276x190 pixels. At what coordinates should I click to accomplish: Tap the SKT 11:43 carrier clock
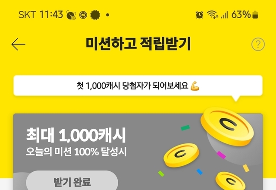41,15
